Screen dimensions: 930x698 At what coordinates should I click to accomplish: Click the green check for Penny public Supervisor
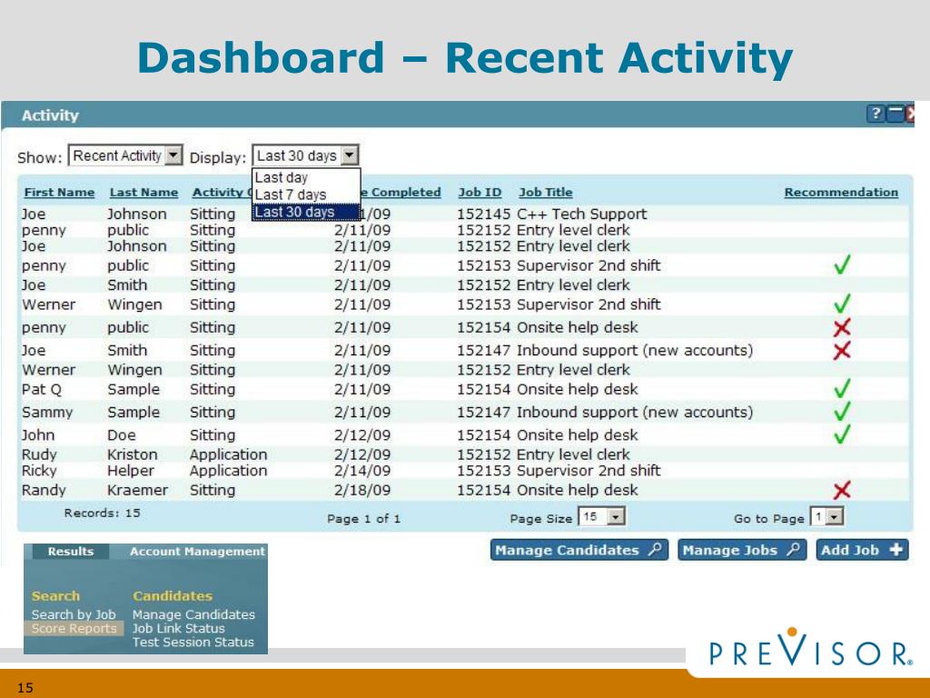pyautogui.click(x=842, y=264)
